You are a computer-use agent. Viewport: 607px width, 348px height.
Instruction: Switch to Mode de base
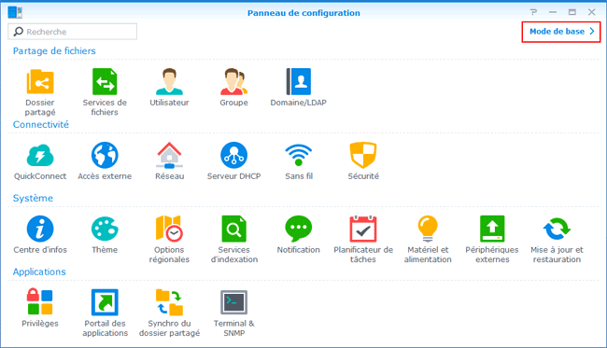[561, 32]
